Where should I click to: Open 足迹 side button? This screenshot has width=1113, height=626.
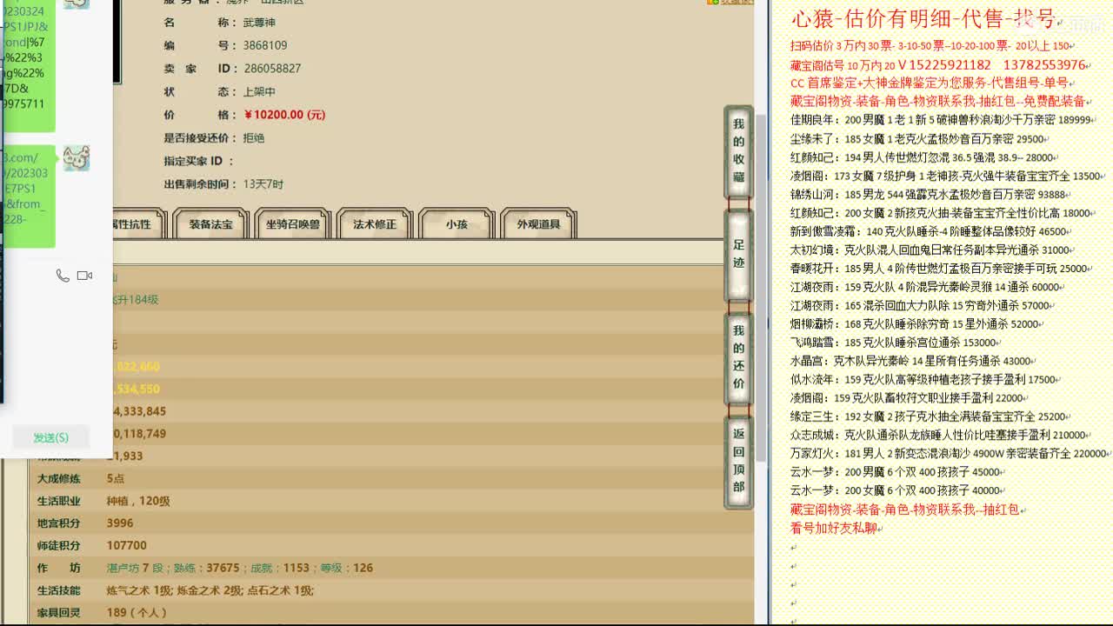738,254
